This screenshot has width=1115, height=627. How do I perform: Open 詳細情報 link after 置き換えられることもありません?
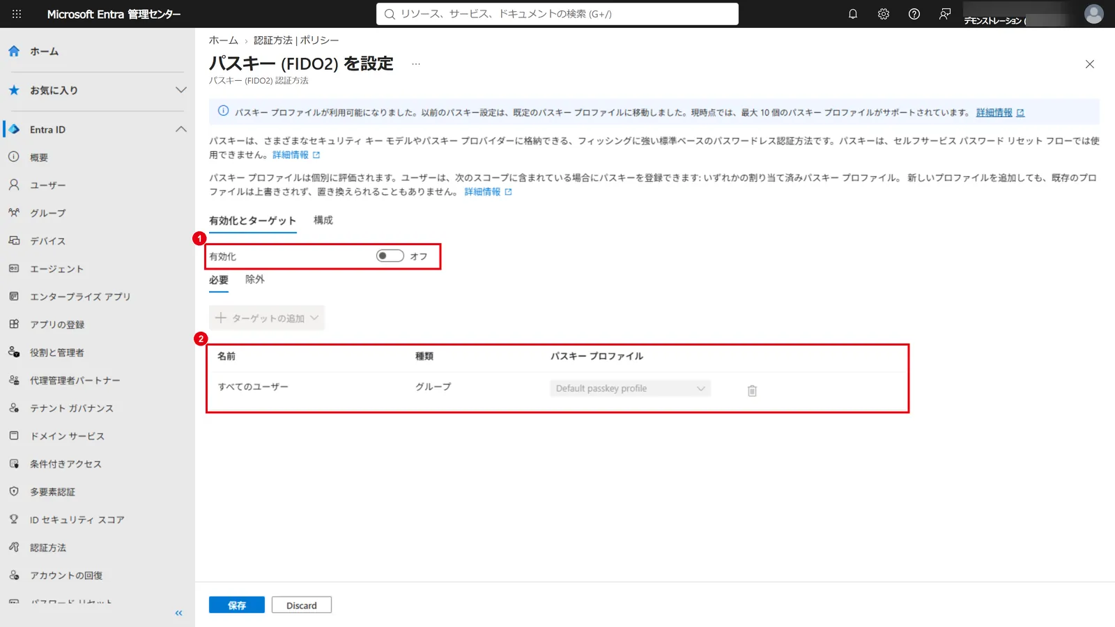tap(488, 192)
